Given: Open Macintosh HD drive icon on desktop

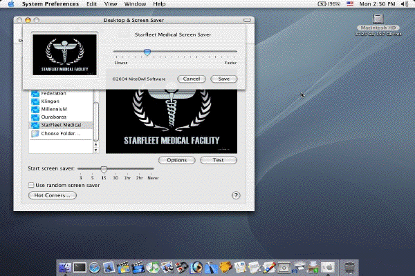Looking at the screenshot, I should (378, 19).
